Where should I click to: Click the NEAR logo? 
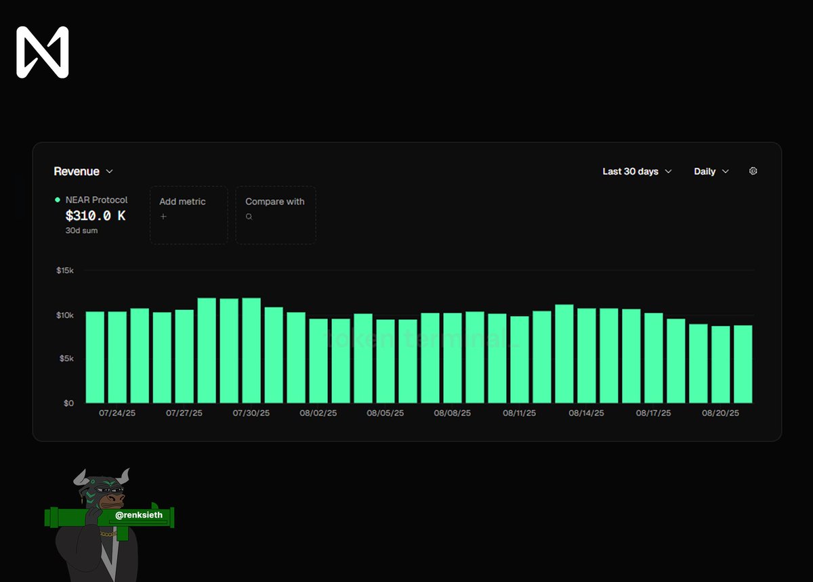43,52
